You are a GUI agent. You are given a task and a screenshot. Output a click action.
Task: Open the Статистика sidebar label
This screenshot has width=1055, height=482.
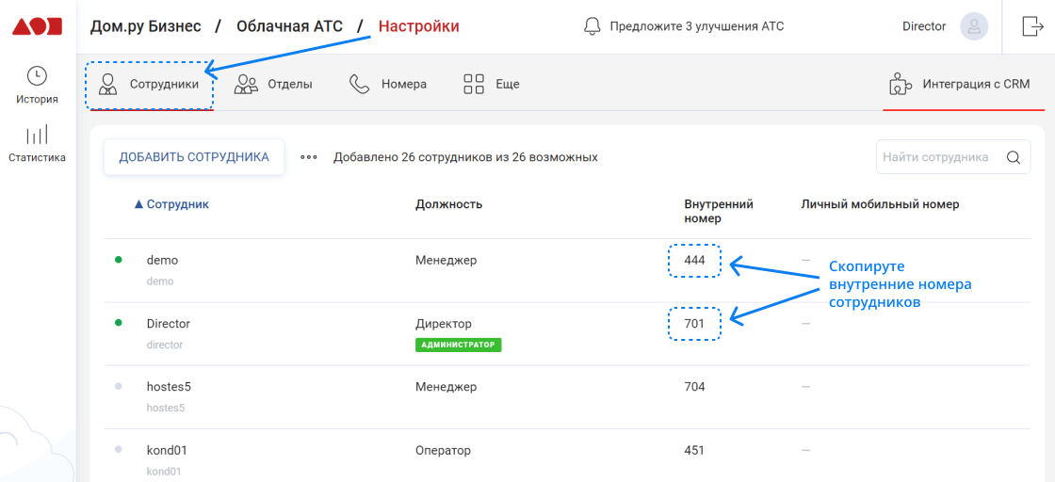pos(37,158)
